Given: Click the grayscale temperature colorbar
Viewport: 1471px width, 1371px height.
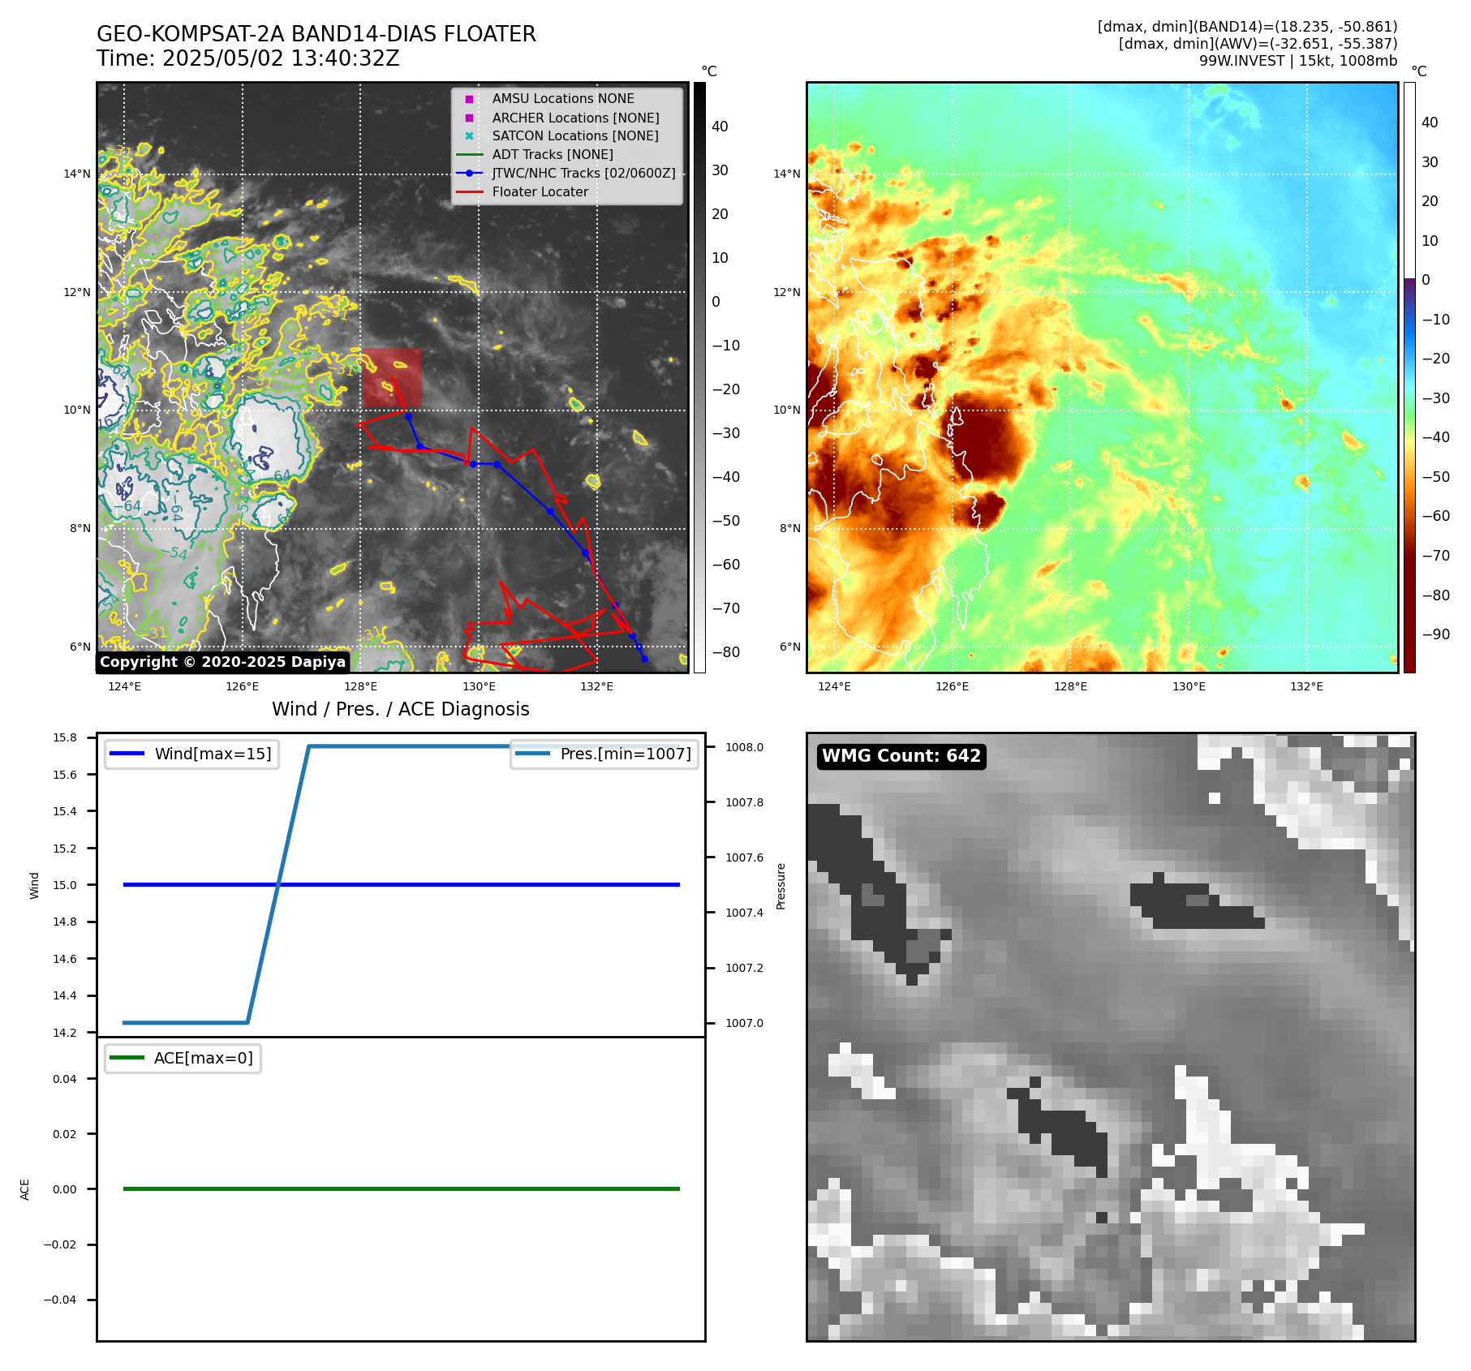Looking at the screenshot, I should coord(699,377).
